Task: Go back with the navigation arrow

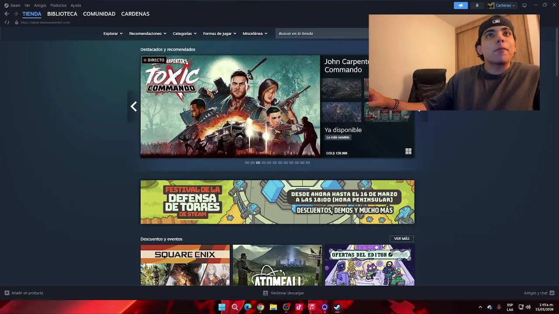Action: pyautogui.click(x=7, y=14)
